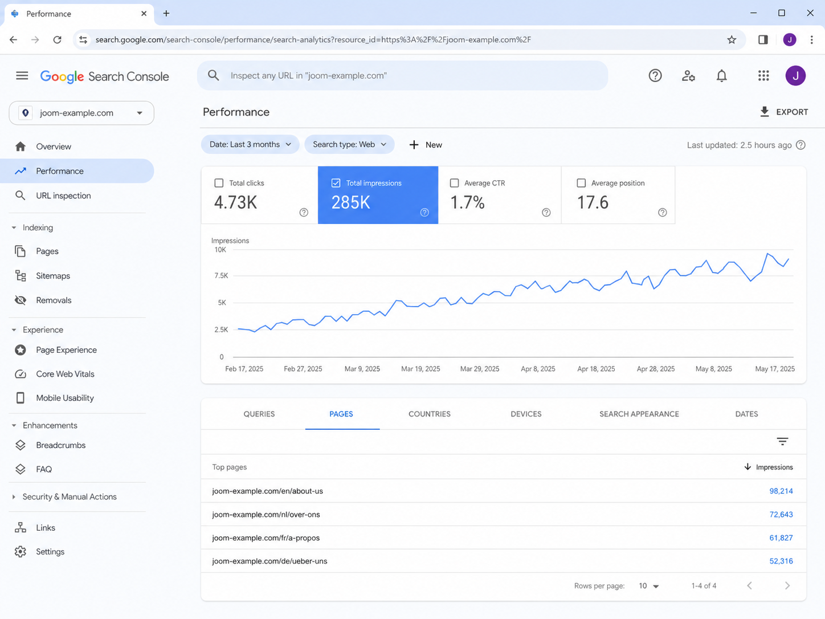Click the browser address bar URL
The height and width of the screenshot is (619, 825).
313,40
